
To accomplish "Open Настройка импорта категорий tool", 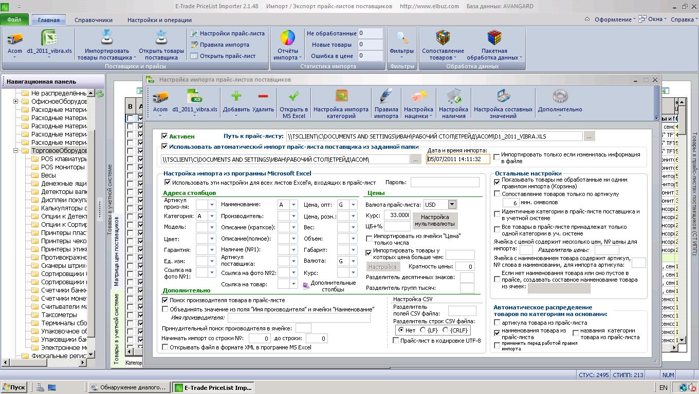I will pyautogui.click(x=341, y=96).
